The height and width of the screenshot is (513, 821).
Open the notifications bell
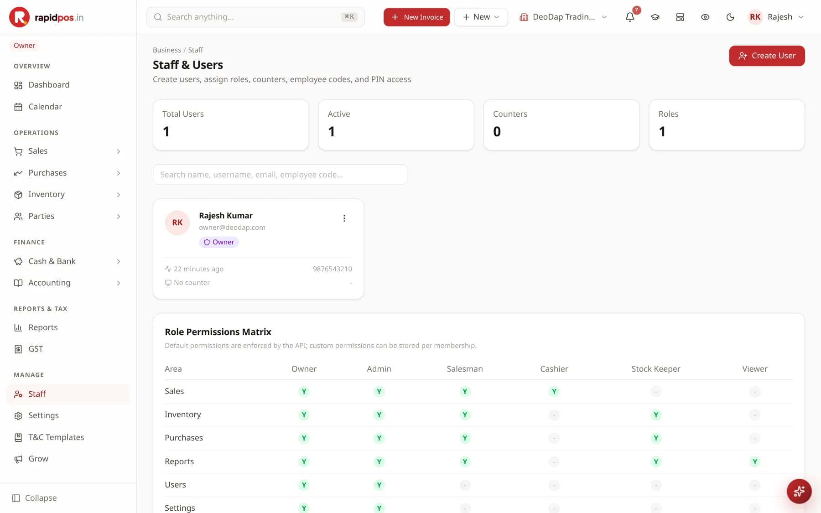[630, 17]
